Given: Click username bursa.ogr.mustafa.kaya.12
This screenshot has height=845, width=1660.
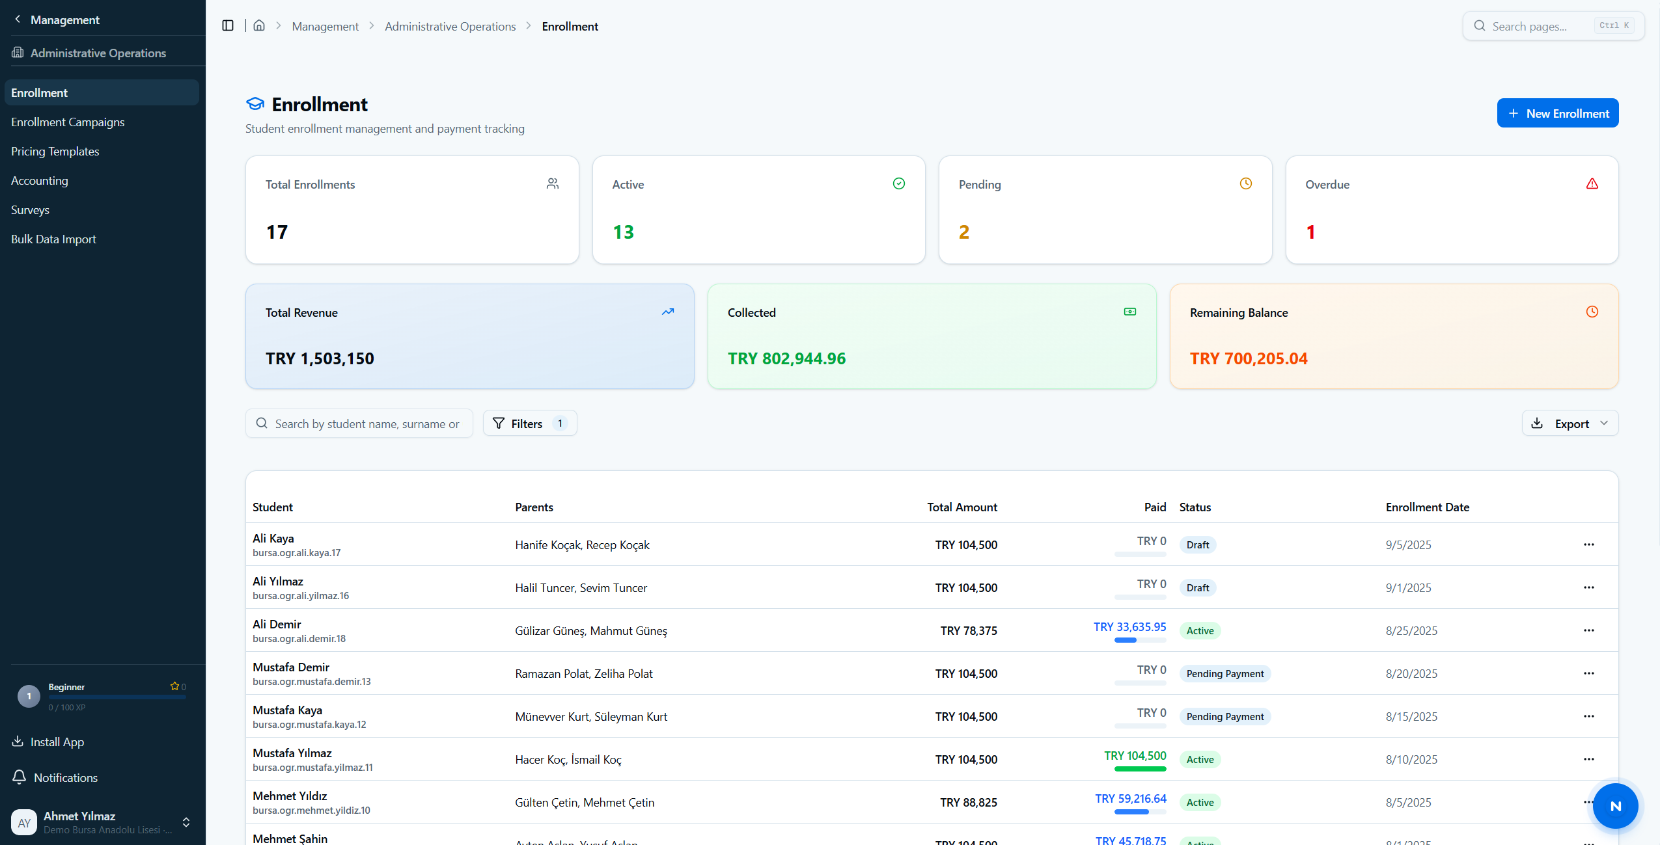Looking at the screenshot, I should [309, 724].
